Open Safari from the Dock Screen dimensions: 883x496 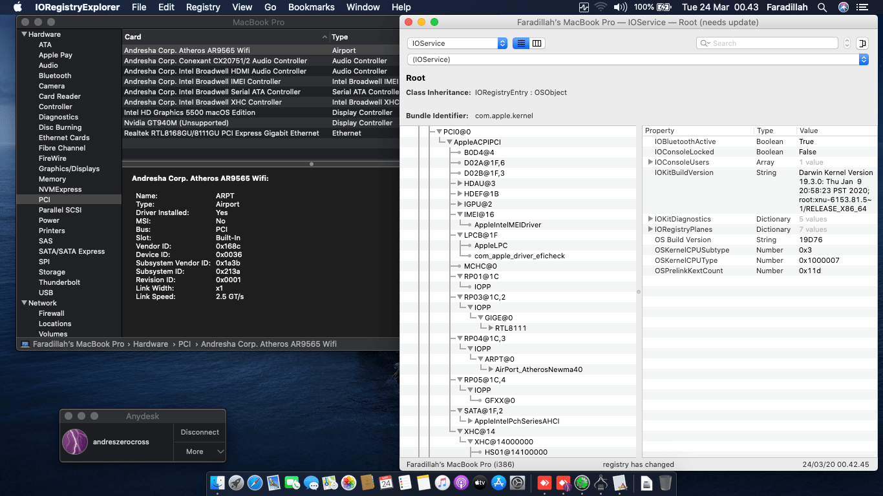(x=255, y=482)
